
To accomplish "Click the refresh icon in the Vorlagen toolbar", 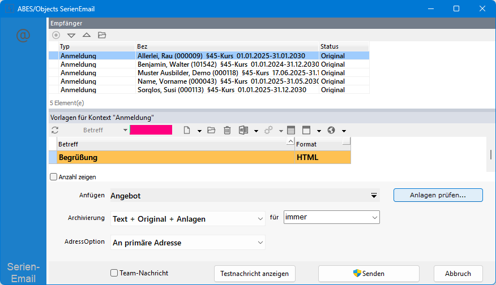I will (x=55, y=130).
